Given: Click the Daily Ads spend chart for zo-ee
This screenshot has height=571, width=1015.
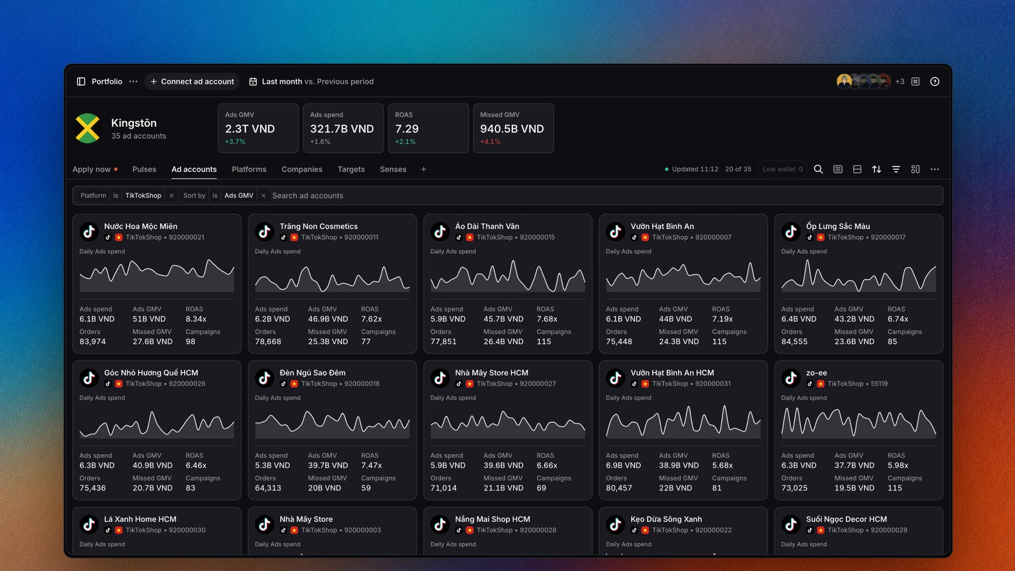Looking at the screenshot, I should (x=858, y=422).
